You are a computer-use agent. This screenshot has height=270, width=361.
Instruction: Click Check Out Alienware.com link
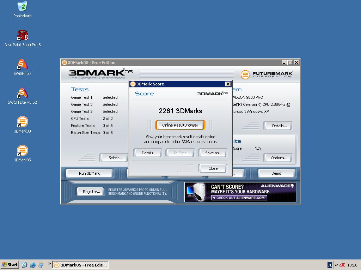tap(239, 198)
